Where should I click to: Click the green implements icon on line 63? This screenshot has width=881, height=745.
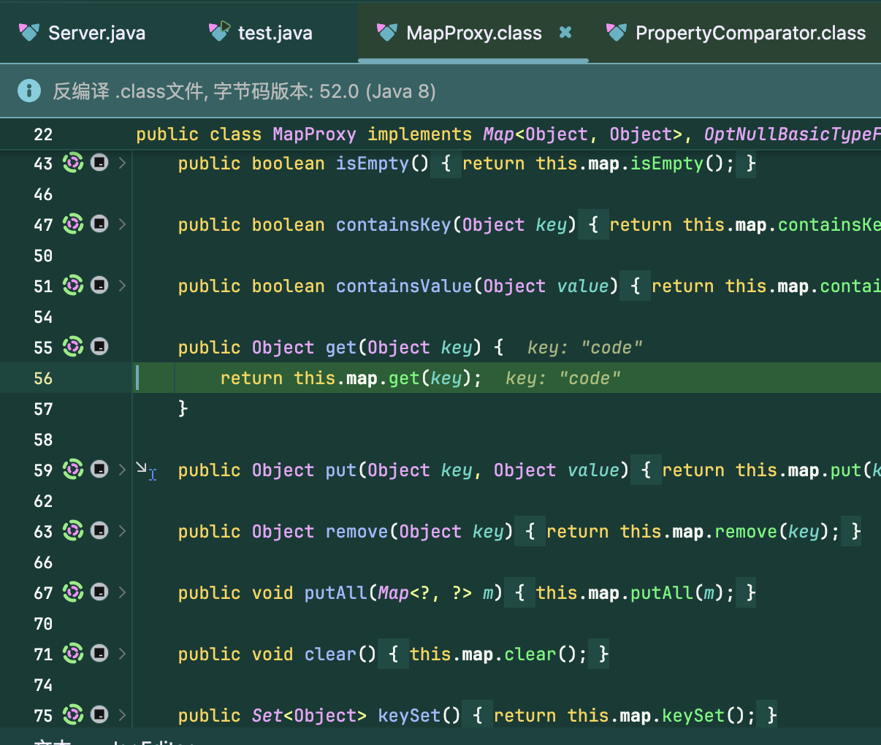tap(72, 531)
